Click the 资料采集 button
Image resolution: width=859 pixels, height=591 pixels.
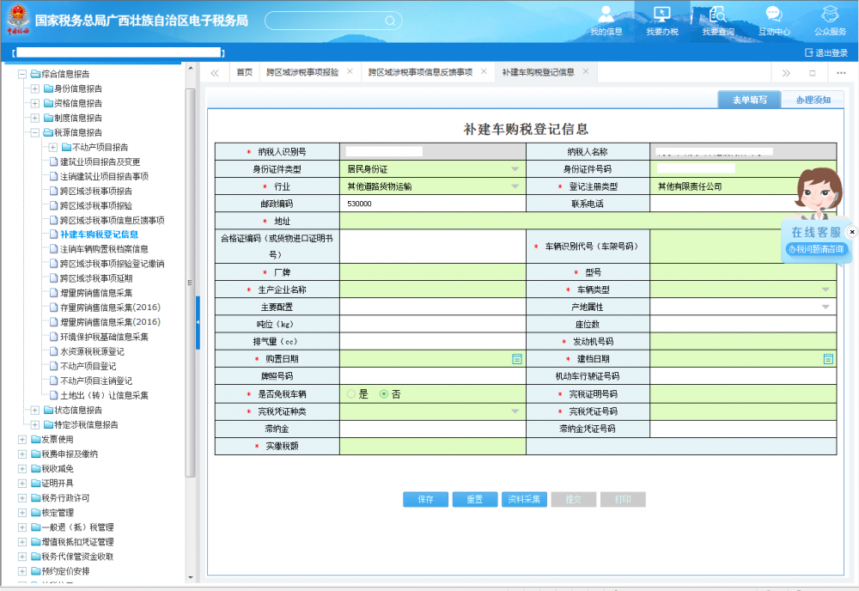pyautogui.click(x=524, y=499)
